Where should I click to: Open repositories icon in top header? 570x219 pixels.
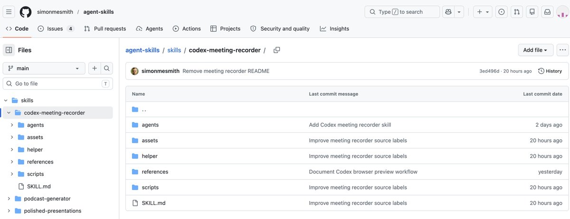[532, 12]
